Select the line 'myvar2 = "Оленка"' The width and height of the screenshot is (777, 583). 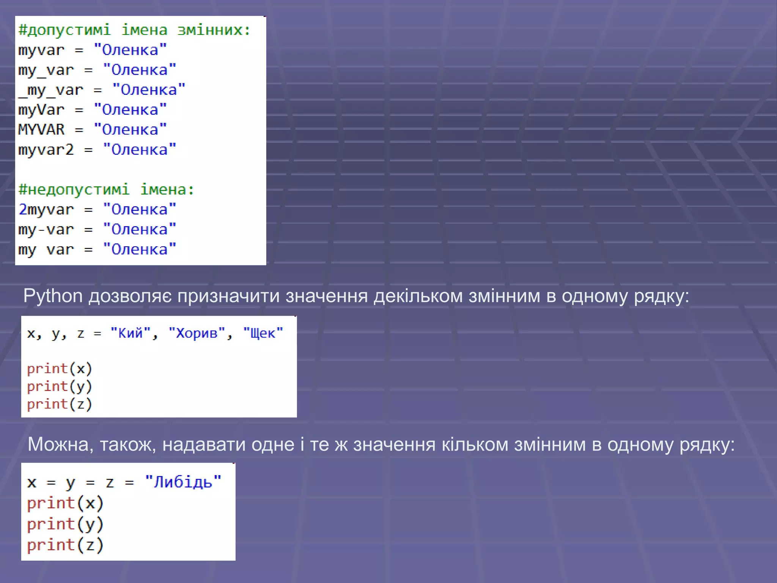pyautogui.click(x=98, y=150)
